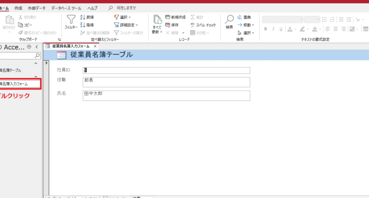The width and height of the screenshot is (369, 198).
Task: Collapse the navigation pane with chevron
Action: pyautogui.click(x=36, y=47)
